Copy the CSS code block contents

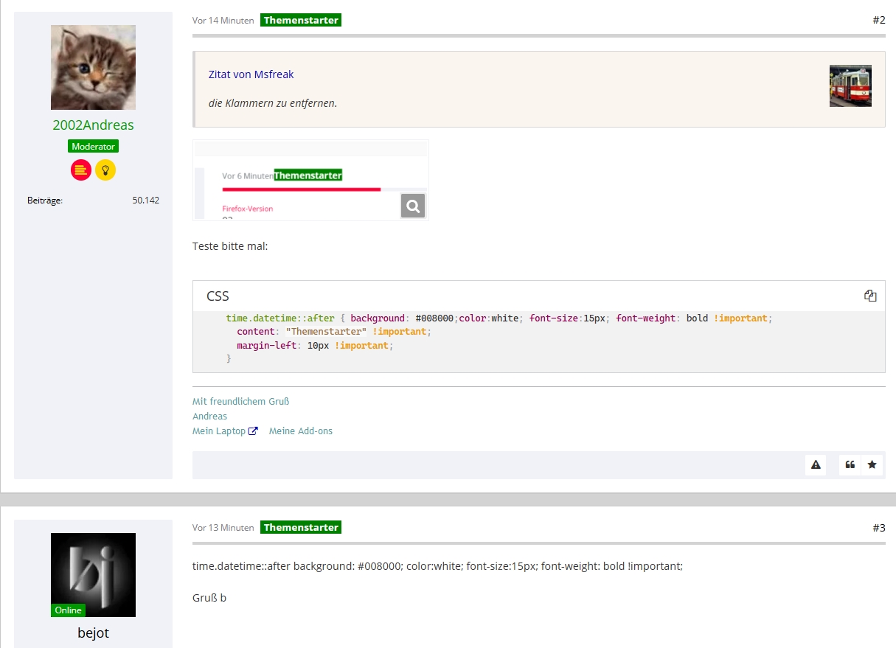[x=870, y=296]
